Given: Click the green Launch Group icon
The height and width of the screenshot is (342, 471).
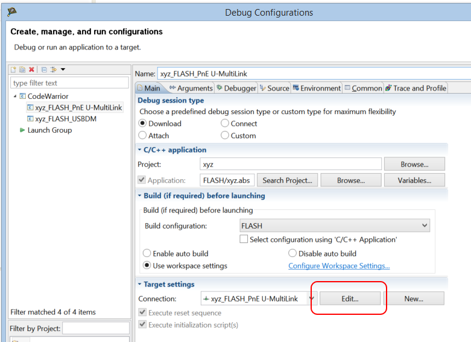Looking at the screenshot, I should pyautogui.click(x=22, y=130).
